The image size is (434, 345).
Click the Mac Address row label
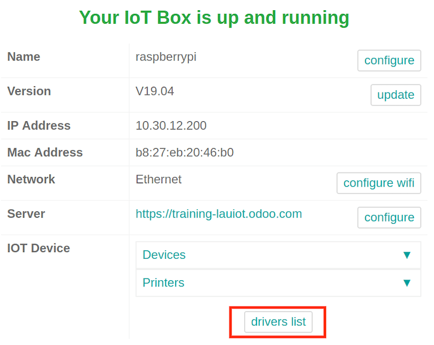coord(45,153)
